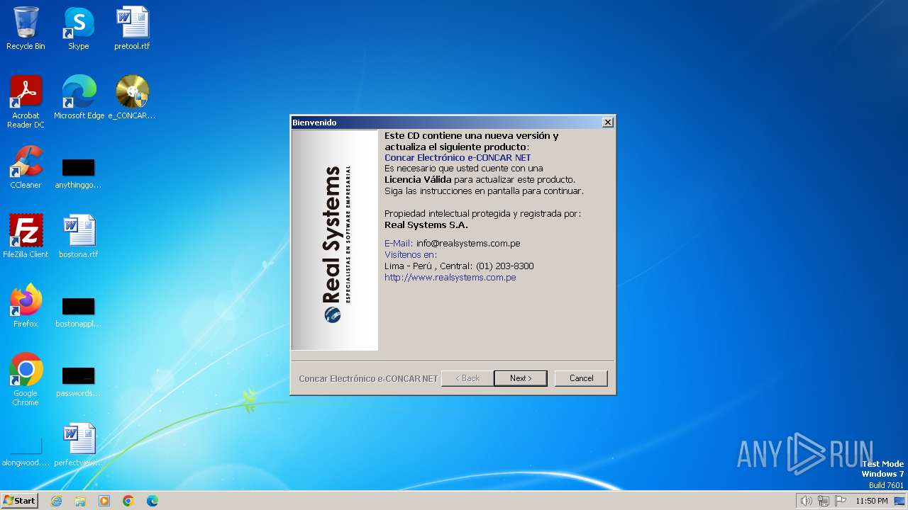Open pretool.rtf document icon
This screenshot has height=510, width=908.
[132, 29]
